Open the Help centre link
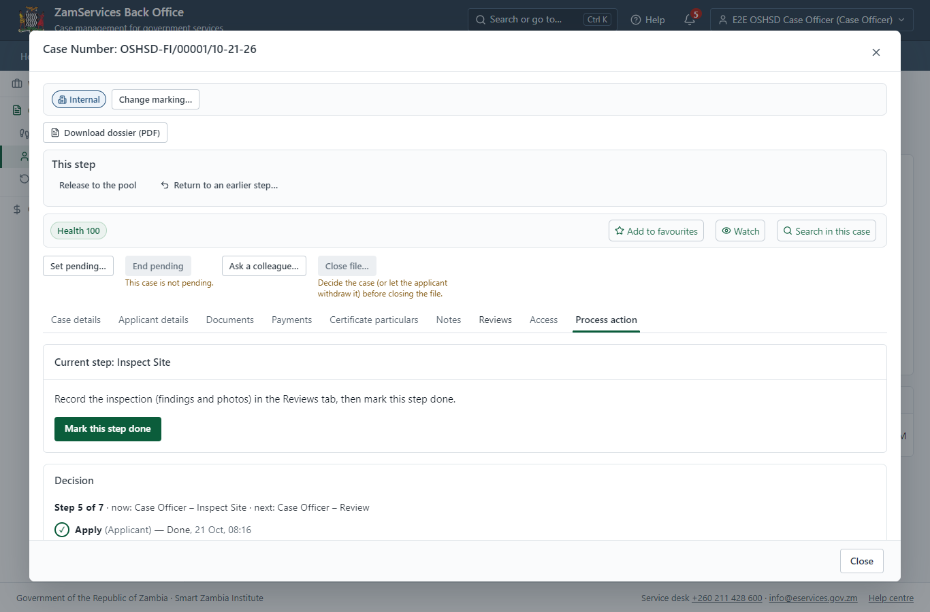This screenshot has height=612, width=930. click(x=891, y=598)
